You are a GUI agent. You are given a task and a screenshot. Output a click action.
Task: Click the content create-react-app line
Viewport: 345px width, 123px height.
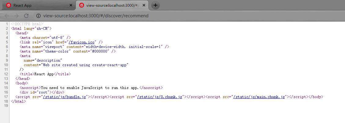point(76,65)
